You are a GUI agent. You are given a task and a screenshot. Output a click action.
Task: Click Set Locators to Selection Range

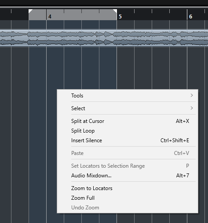coord(128,166)
